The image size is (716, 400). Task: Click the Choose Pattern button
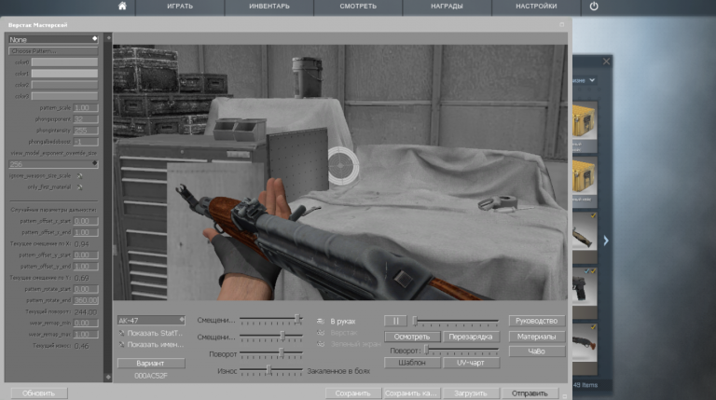point(53,51)
